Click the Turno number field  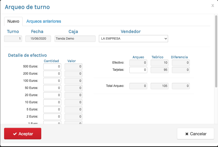coord(13,39)
